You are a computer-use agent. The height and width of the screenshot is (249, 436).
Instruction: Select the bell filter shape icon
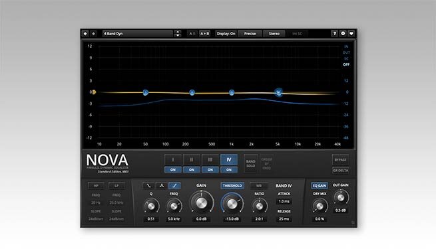click(162, 185)
